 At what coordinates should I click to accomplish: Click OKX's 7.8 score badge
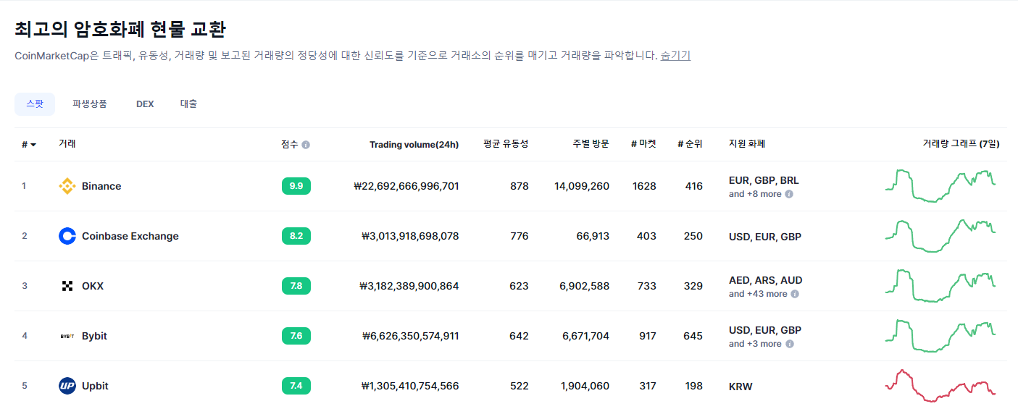[296, 286]
